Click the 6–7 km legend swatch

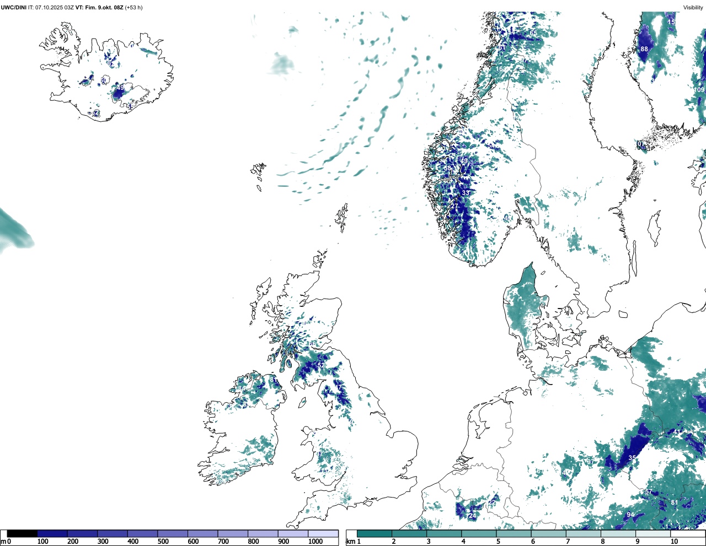(548, 533)
